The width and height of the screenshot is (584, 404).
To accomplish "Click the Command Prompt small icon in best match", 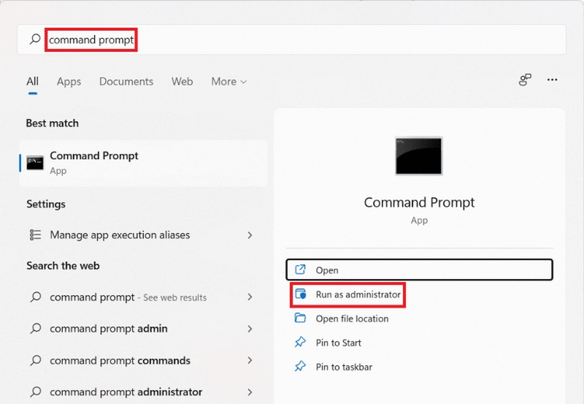I will [35, 163].
